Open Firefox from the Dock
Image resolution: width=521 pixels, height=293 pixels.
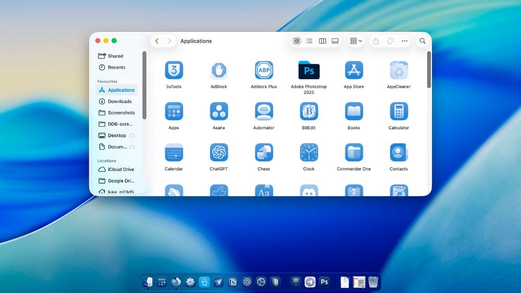pos(176,282)
